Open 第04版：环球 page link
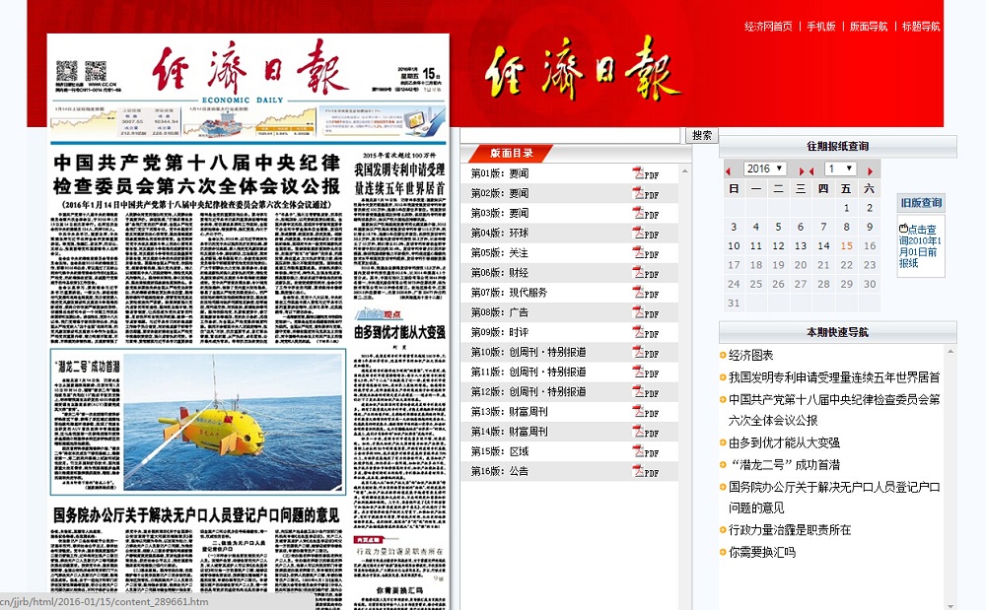This screenshot has height=610, width=986. [x=500, y=234]
